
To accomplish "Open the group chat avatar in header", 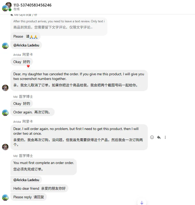I will tap(7, 7).
